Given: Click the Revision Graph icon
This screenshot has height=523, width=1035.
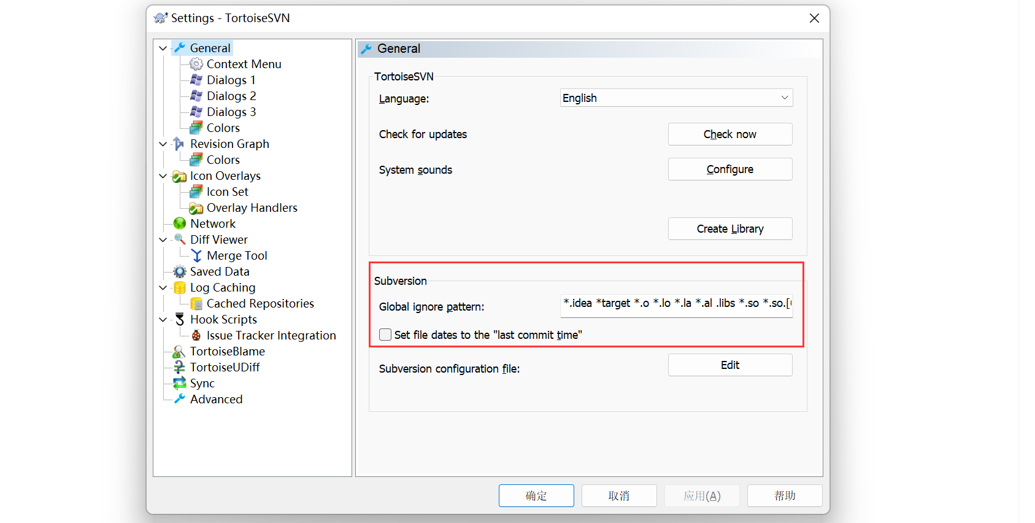Looking at the screenshot, I should click(179, 144).
